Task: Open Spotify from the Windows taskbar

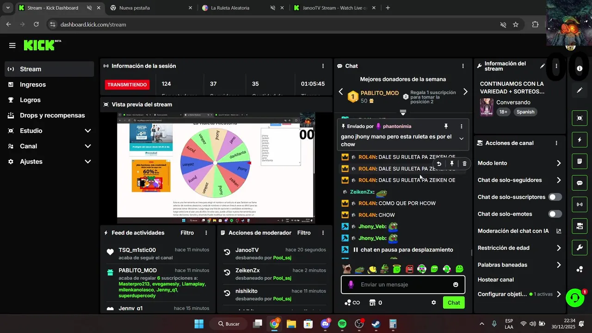Action: [x=342, y=324]
